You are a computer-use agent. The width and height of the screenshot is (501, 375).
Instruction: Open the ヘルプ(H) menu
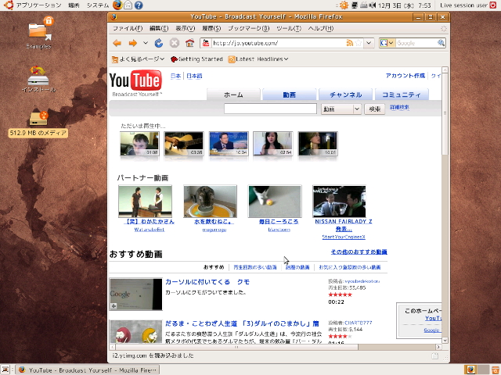(x=321, y=28)
